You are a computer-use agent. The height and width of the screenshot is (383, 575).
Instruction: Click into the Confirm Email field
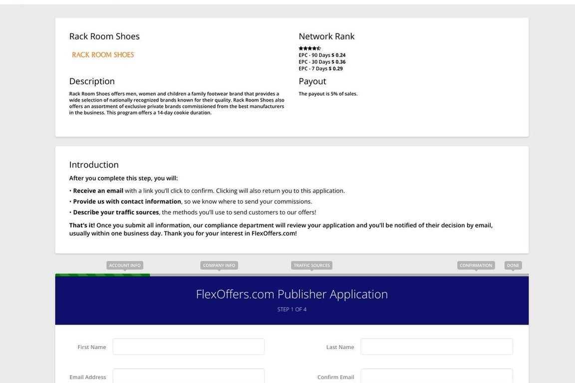[x=436, y=377]
